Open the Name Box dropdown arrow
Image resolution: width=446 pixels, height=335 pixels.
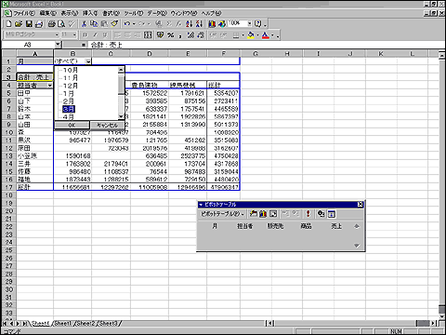59,45
